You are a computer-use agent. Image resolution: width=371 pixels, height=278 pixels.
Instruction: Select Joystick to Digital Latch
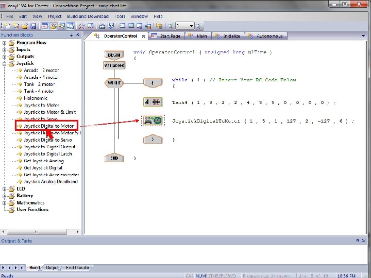[48, 154]
